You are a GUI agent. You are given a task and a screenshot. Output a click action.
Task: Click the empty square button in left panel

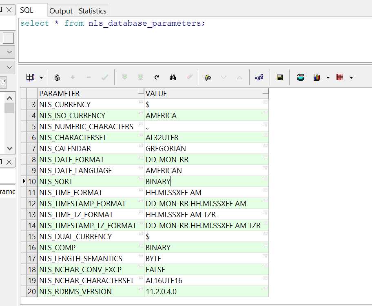click(x=8, y=38)
